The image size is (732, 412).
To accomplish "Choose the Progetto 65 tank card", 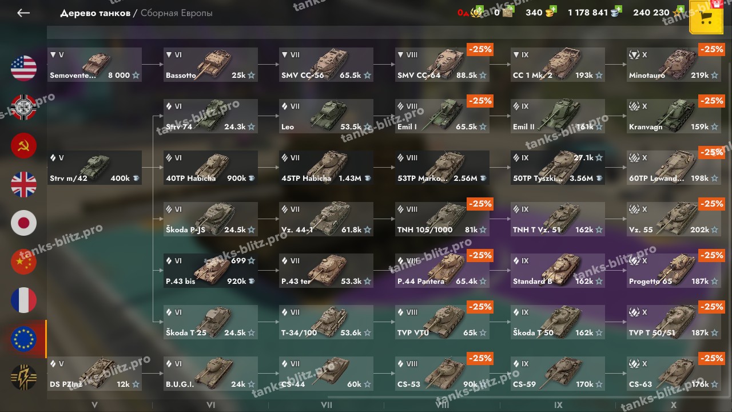I will pos(674,270).
